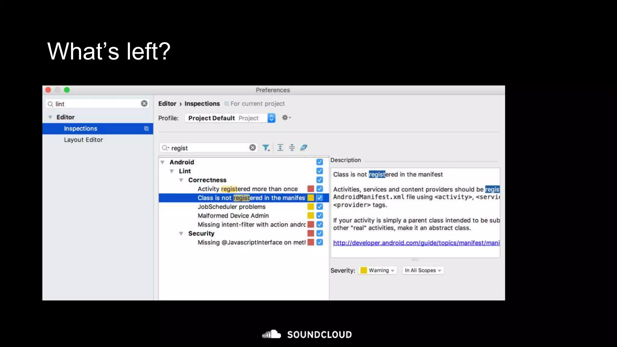
Task: Click the expand all tree icon
Action: pyautogui.click(x=280, y=148)
